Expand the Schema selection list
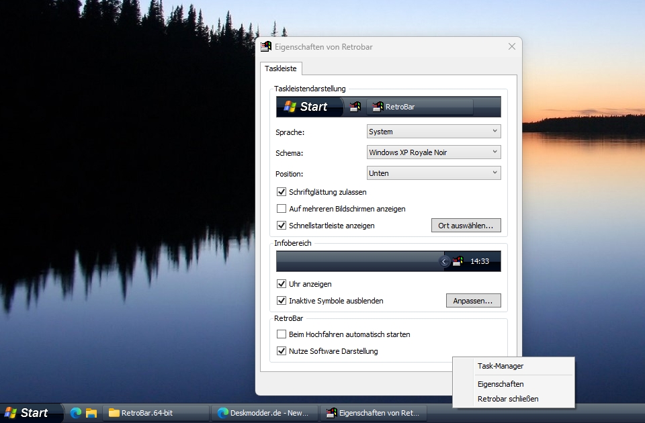The image size is (645, 423). coord(433,152)
